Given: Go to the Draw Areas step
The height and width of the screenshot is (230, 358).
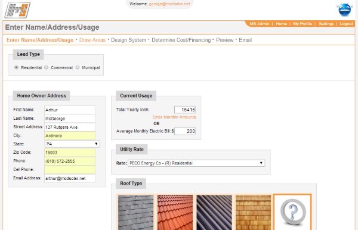Looking at the screenshot, I should click(x=92, y=40).
